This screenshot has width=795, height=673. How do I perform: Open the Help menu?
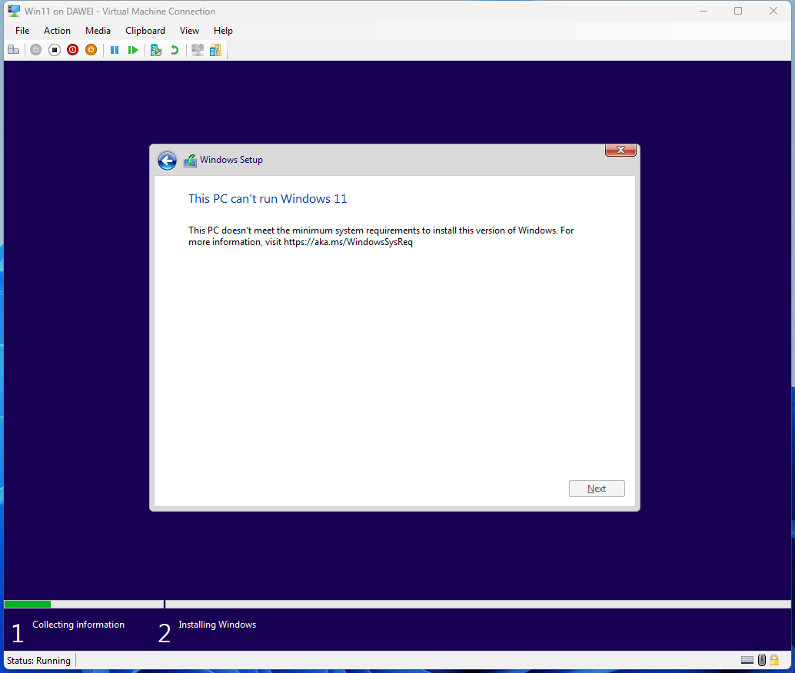[223, 31]
